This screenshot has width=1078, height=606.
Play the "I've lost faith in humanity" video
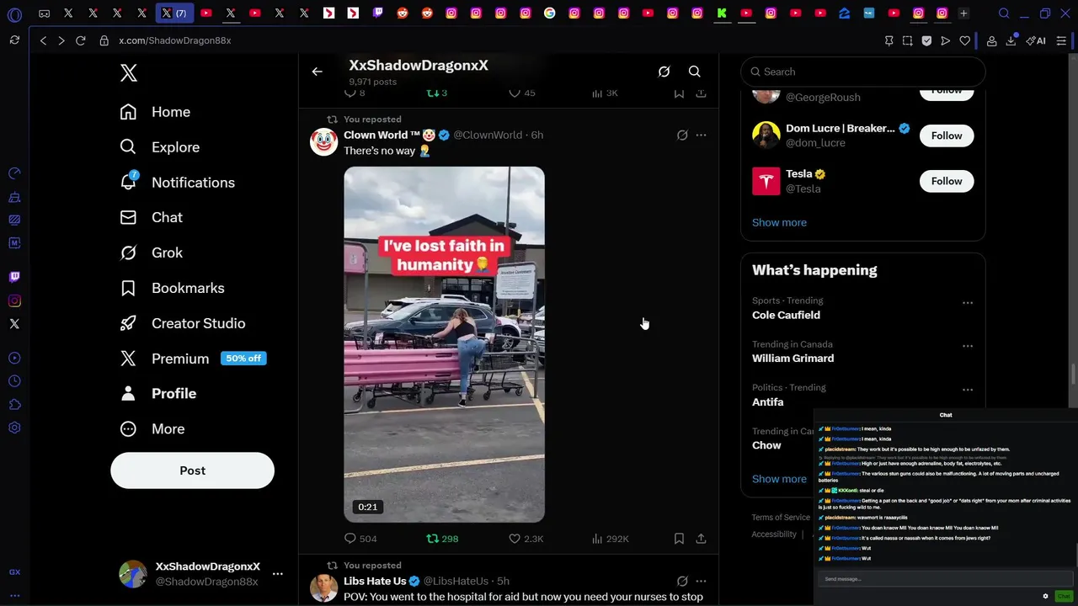(x=444, y=344)
